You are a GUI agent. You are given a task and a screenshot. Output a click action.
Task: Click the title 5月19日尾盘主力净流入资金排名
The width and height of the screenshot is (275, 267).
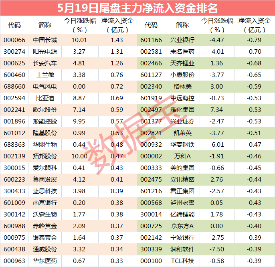[137, 8]
